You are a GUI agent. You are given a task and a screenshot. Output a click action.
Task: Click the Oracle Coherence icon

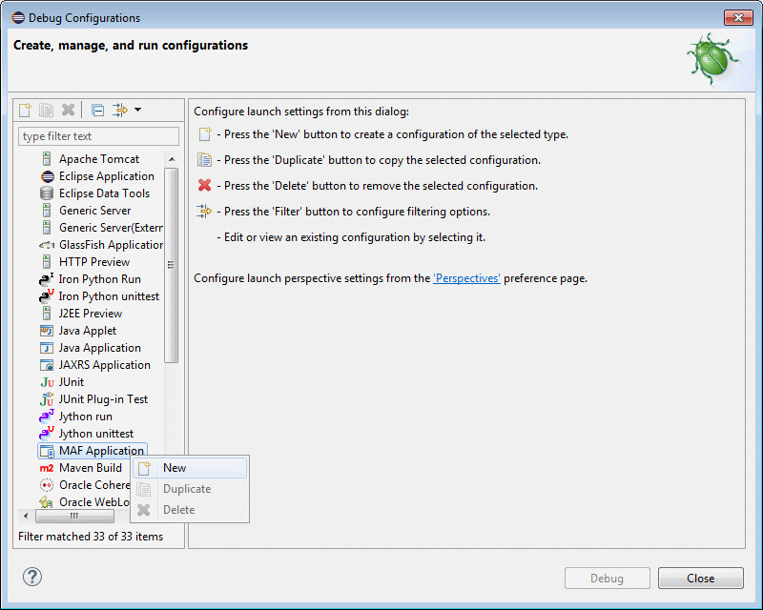47,485
